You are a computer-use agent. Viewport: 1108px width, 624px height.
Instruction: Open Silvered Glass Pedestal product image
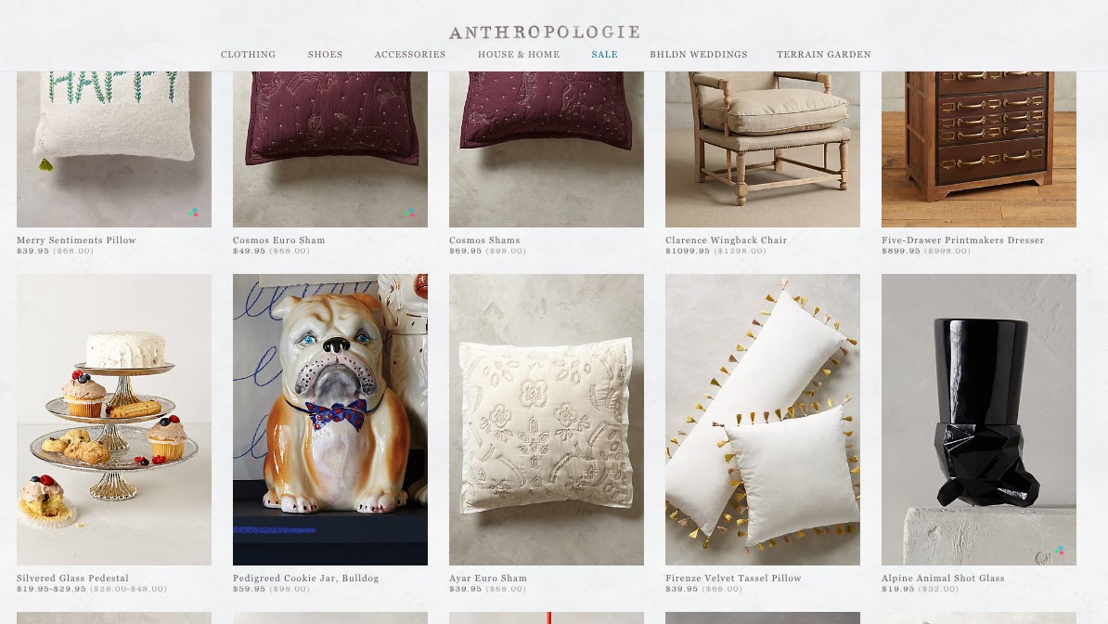[114, 420]
